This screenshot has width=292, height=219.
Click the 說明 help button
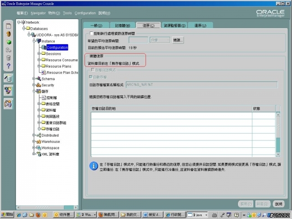[x=279, y=204]
